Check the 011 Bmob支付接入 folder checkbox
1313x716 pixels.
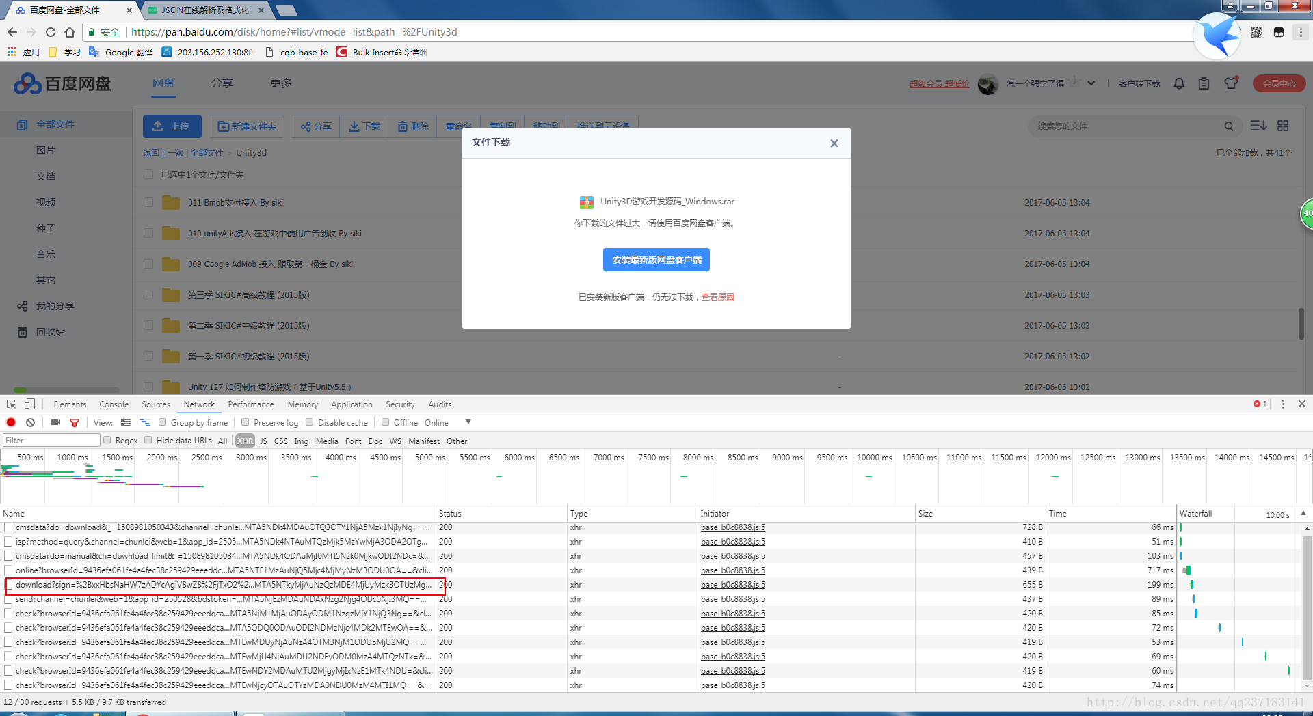(148, 202)
